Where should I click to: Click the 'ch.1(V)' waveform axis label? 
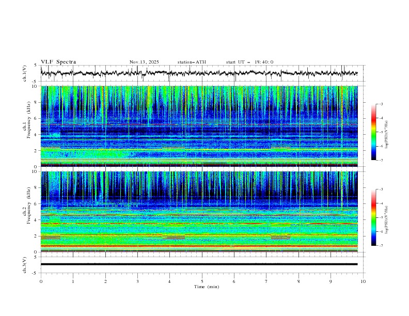coord(25,73)
